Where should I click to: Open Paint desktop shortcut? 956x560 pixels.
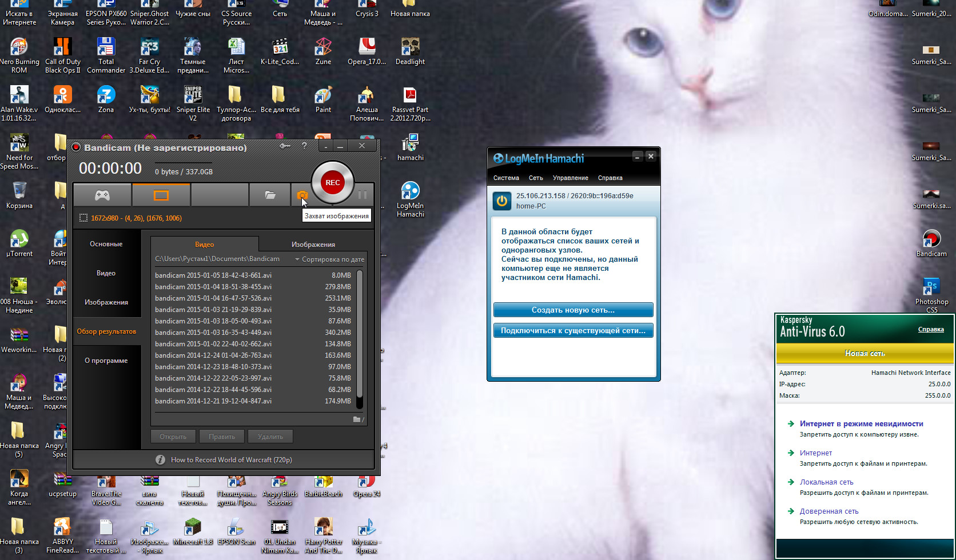pyautogui.click(x=323, y=99)
